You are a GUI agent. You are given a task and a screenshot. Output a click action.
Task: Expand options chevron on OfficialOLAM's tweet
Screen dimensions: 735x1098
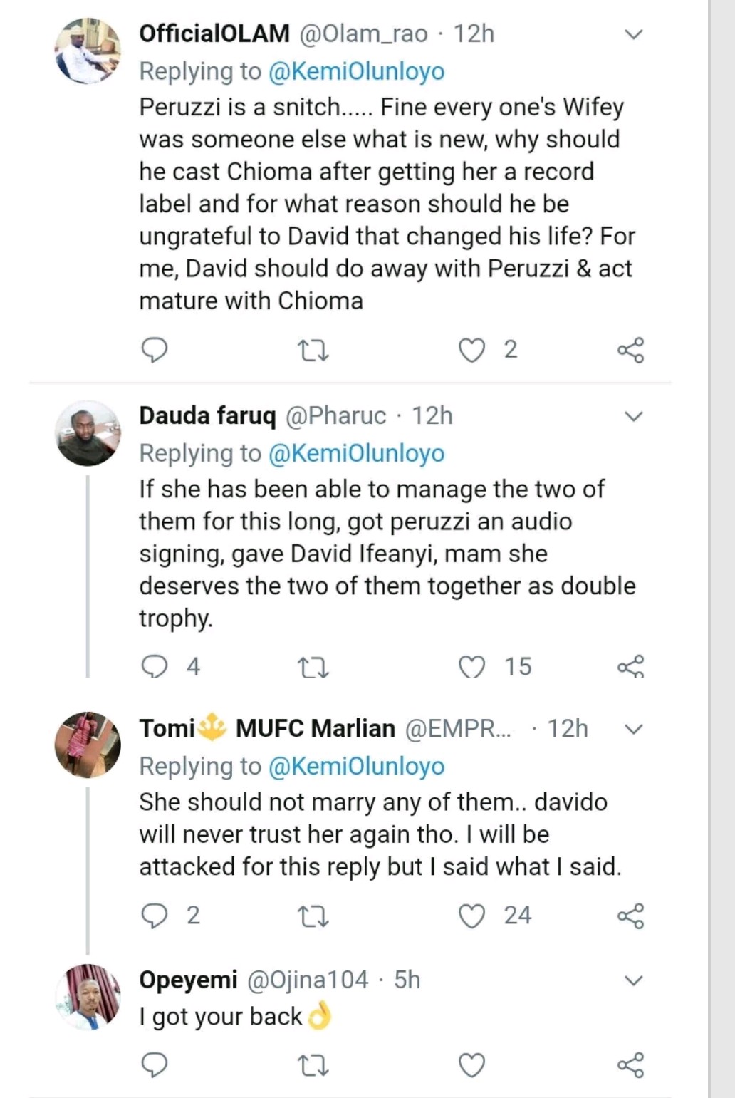point(633,34)
